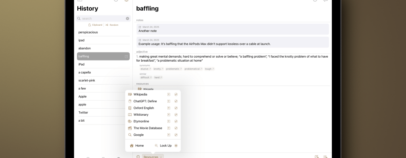Select Oxford English from resources menu
406x158 pixels.
click(x=144, y=108)
